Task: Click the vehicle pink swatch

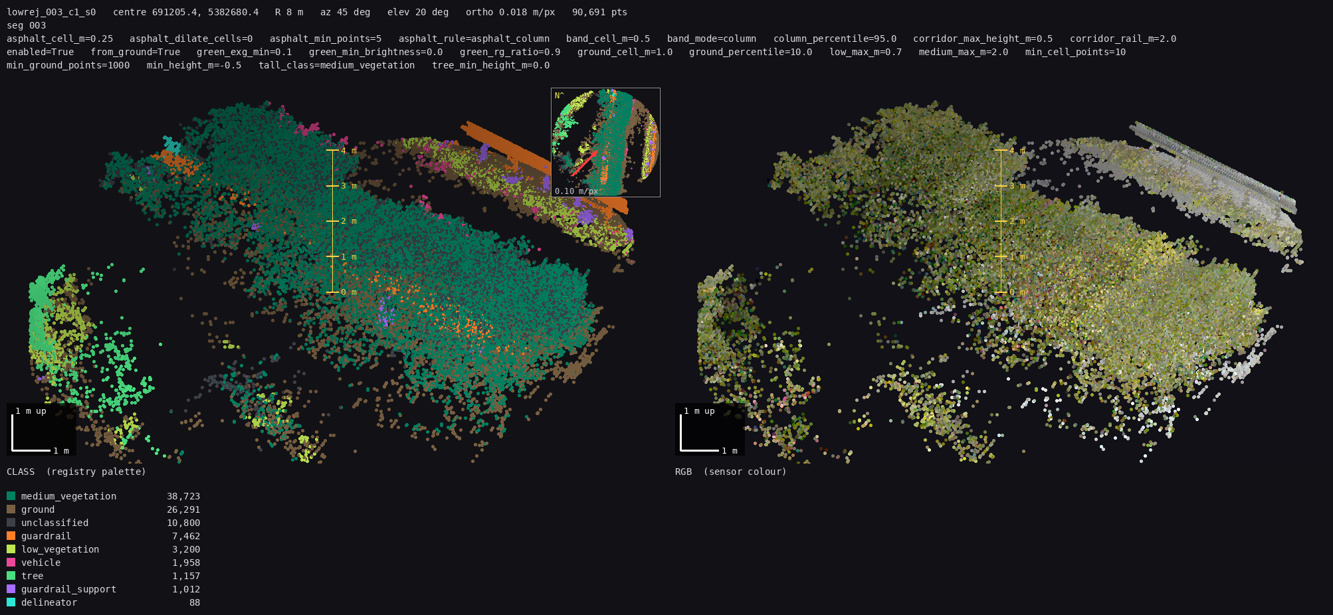Action: coord(11,563)
